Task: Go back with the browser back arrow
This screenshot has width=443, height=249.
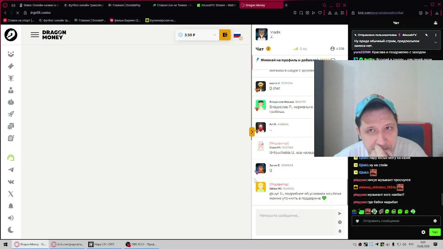Action: (5, 13)
